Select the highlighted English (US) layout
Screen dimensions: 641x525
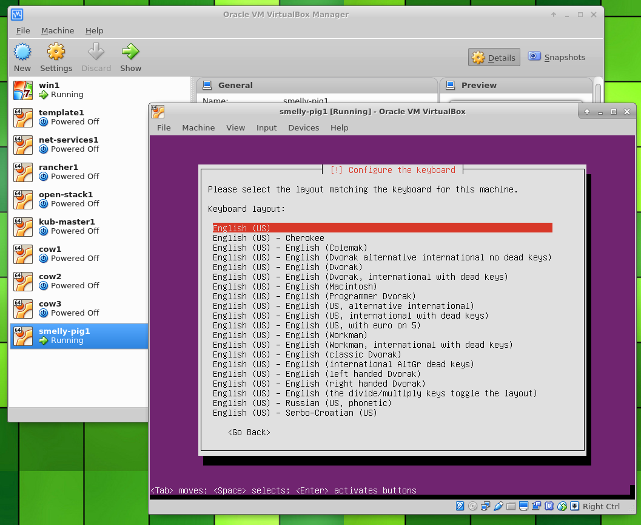(x=382, y=228)
